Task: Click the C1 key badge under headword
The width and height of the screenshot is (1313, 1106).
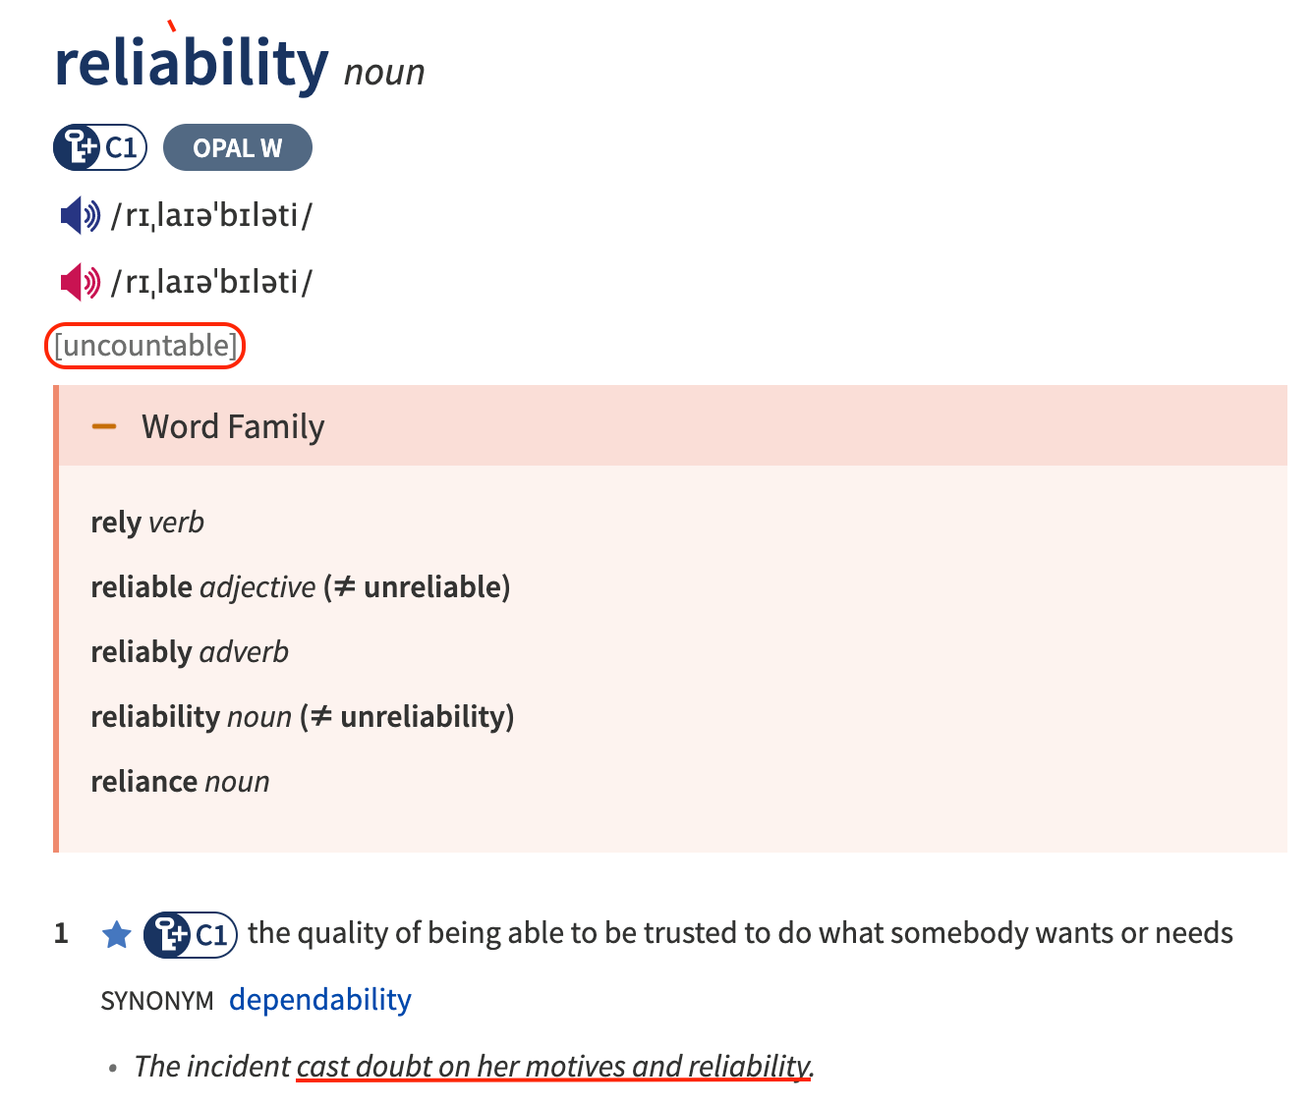Action: [100, 148]
